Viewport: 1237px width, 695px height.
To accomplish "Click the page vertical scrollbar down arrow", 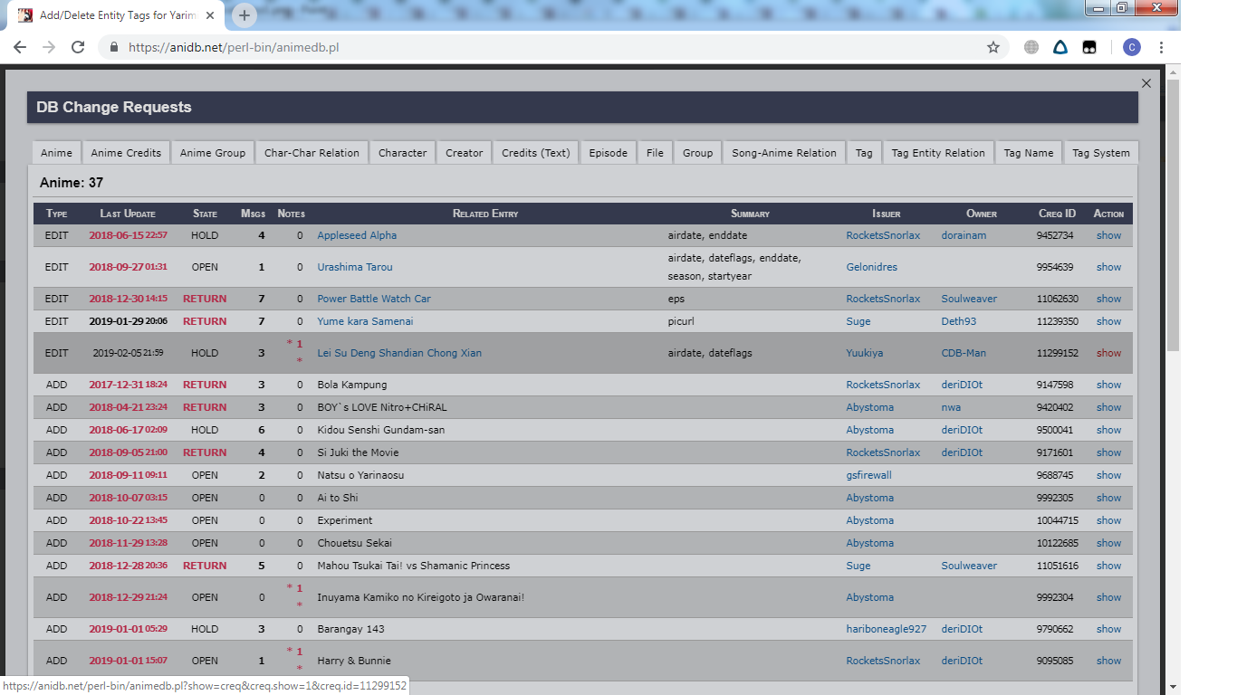I will (1173, 686).
